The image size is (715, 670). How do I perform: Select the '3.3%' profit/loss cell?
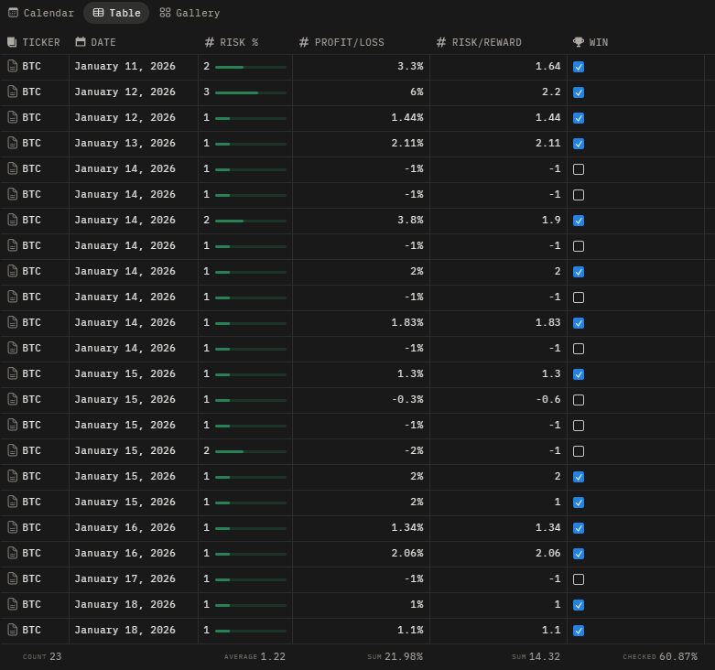click(x=361, y=67)
